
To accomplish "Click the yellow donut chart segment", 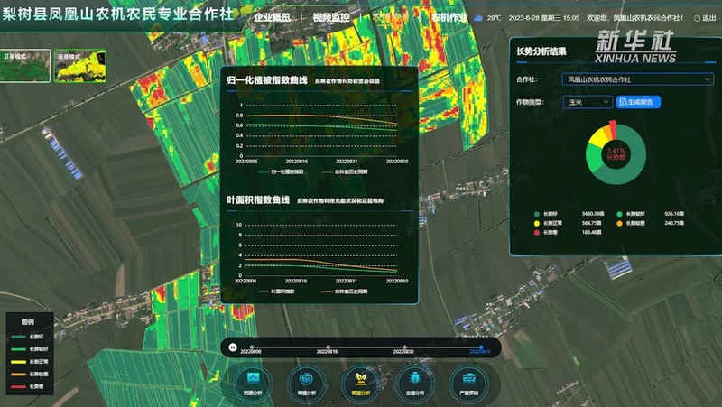I will click(597, 138).
